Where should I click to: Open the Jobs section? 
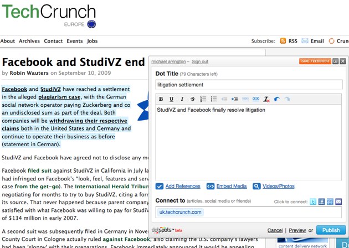click(92, 41)
